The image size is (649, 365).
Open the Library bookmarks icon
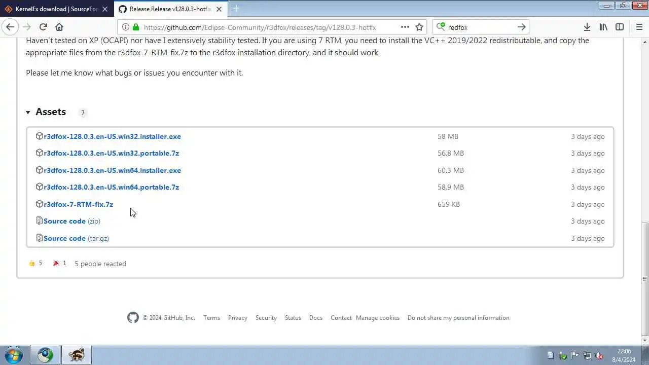[x=603, y=27]
